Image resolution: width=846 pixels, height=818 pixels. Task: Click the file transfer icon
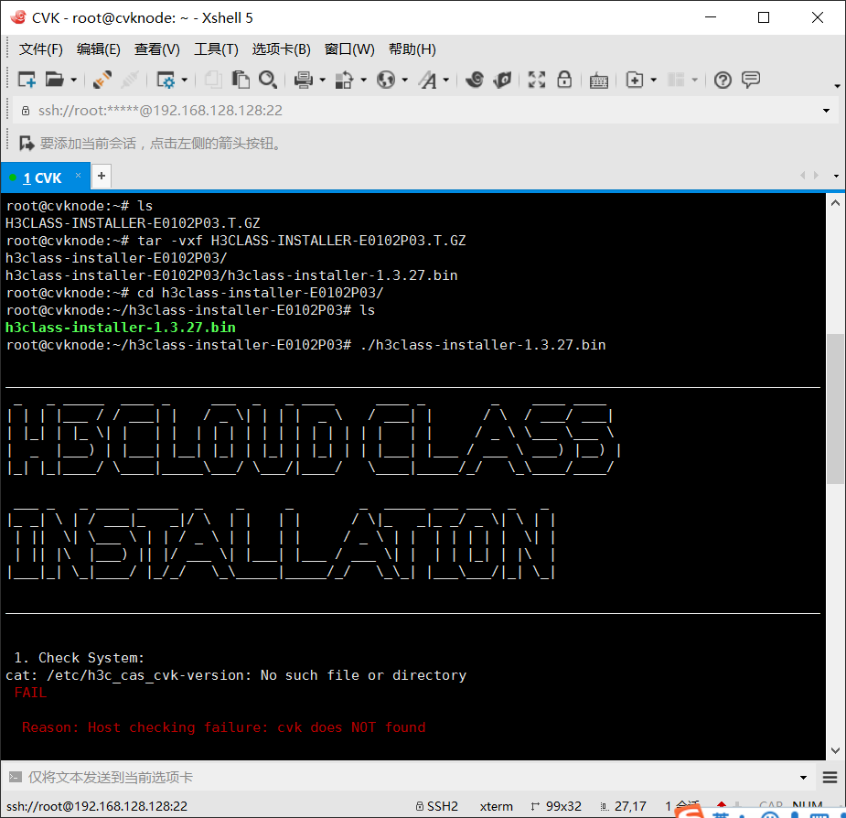344,80
